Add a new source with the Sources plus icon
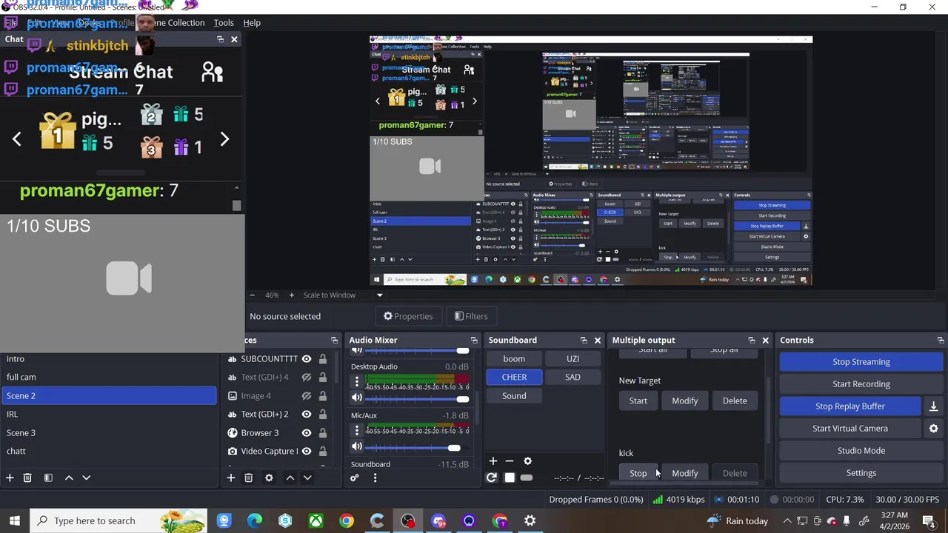Image resolution: width=948 pixels, height=533 pixels. [x=230, y=478]
